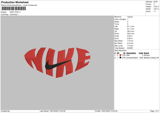Viewport: 160px width, 113px height.
Task: Click the EndX value '0.00 in'
Action: pyautogui.click(x=130, y=36)
